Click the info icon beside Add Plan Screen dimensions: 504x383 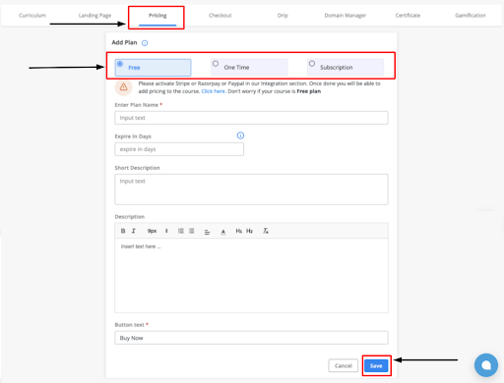[x=145, y=43]
